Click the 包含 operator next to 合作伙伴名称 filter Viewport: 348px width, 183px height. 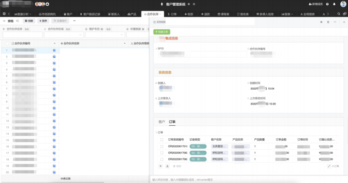pyautogui.click(x=27, y=29)
